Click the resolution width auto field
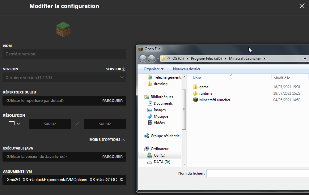The width and height of the screenshot is (309, 195). (50, 124)
